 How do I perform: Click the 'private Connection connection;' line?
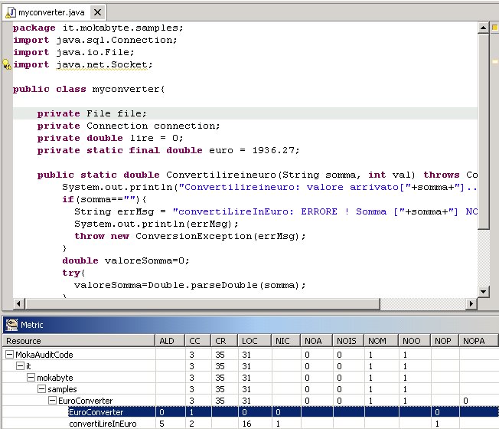(x=129, y=126)
